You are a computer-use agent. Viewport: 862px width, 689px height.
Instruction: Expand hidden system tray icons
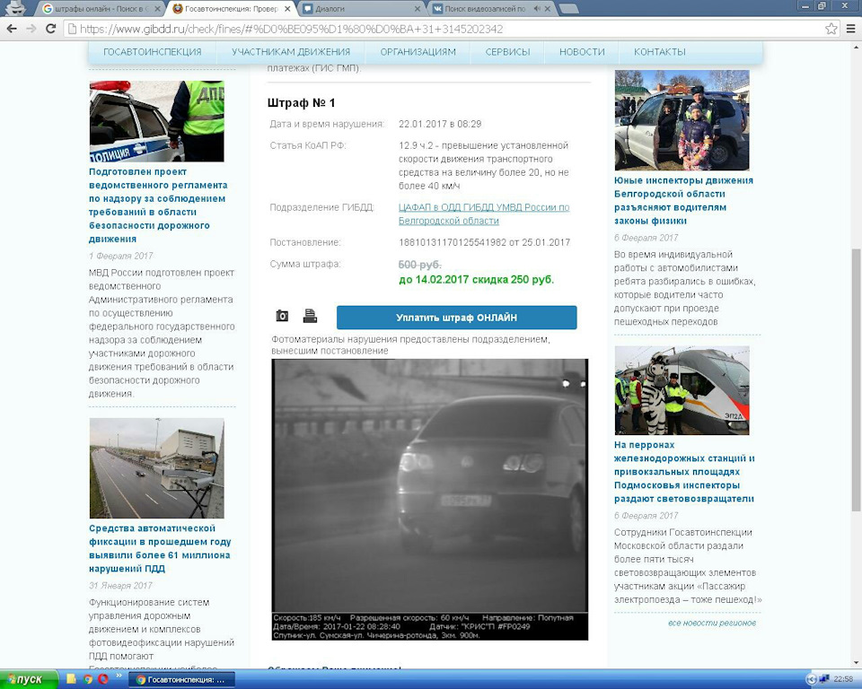[811, 680]
